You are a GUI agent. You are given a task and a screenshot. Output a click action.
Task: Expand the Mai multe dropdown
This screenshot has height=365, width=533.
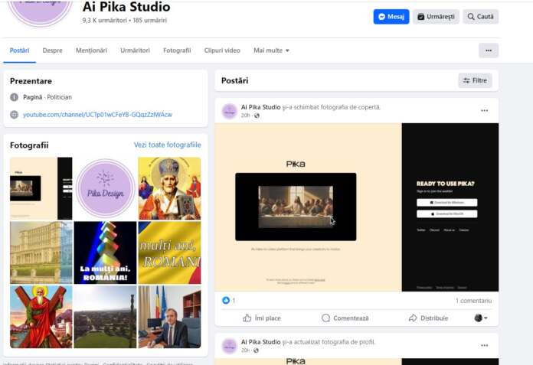271,51
